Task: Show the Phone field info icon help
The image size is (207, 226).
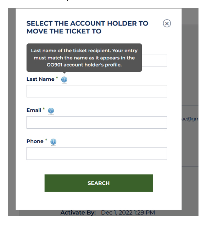Action: click(x=53, y=141)
